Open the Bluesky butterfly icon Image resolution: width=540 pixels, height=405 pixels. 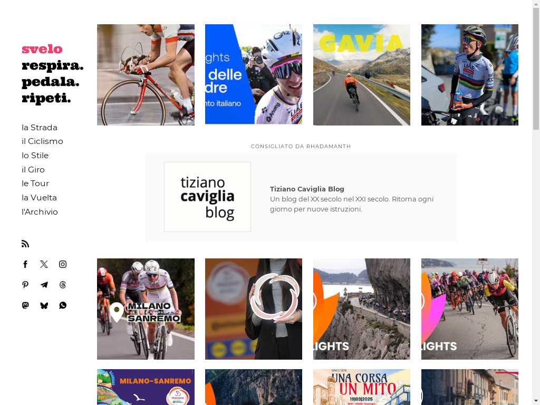[44, 305]
